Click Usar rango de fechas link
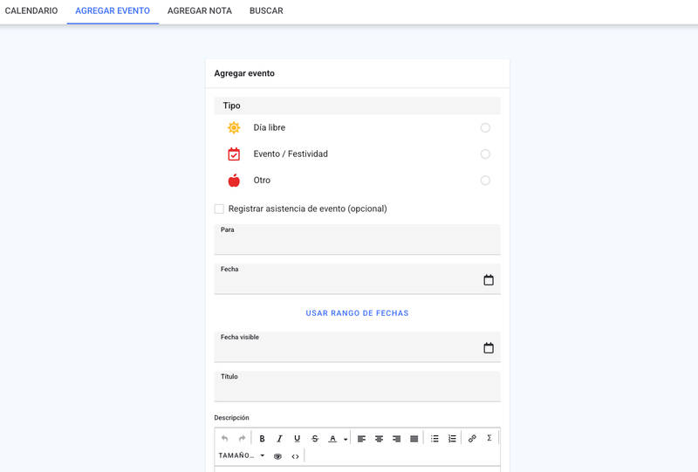Screen dimensions: 698x472 click(357, 313)
